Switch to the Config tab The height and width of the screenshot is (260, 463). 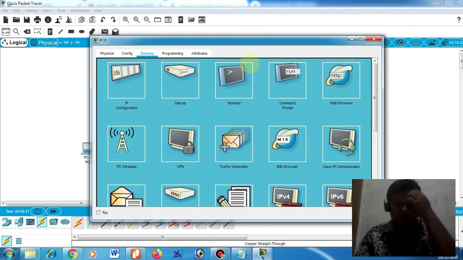(127, 53)
